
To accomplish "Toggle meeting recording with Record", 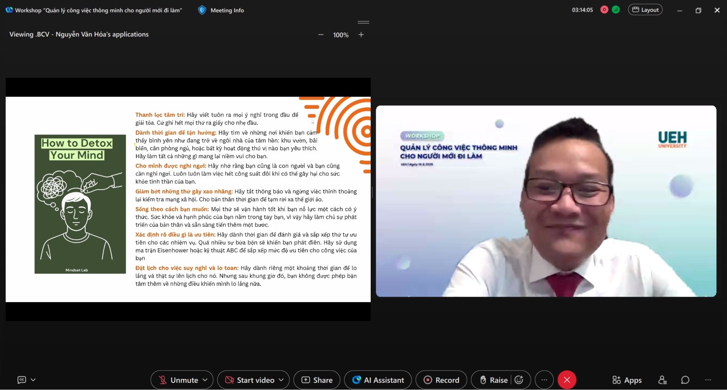I will coord(441,380).
